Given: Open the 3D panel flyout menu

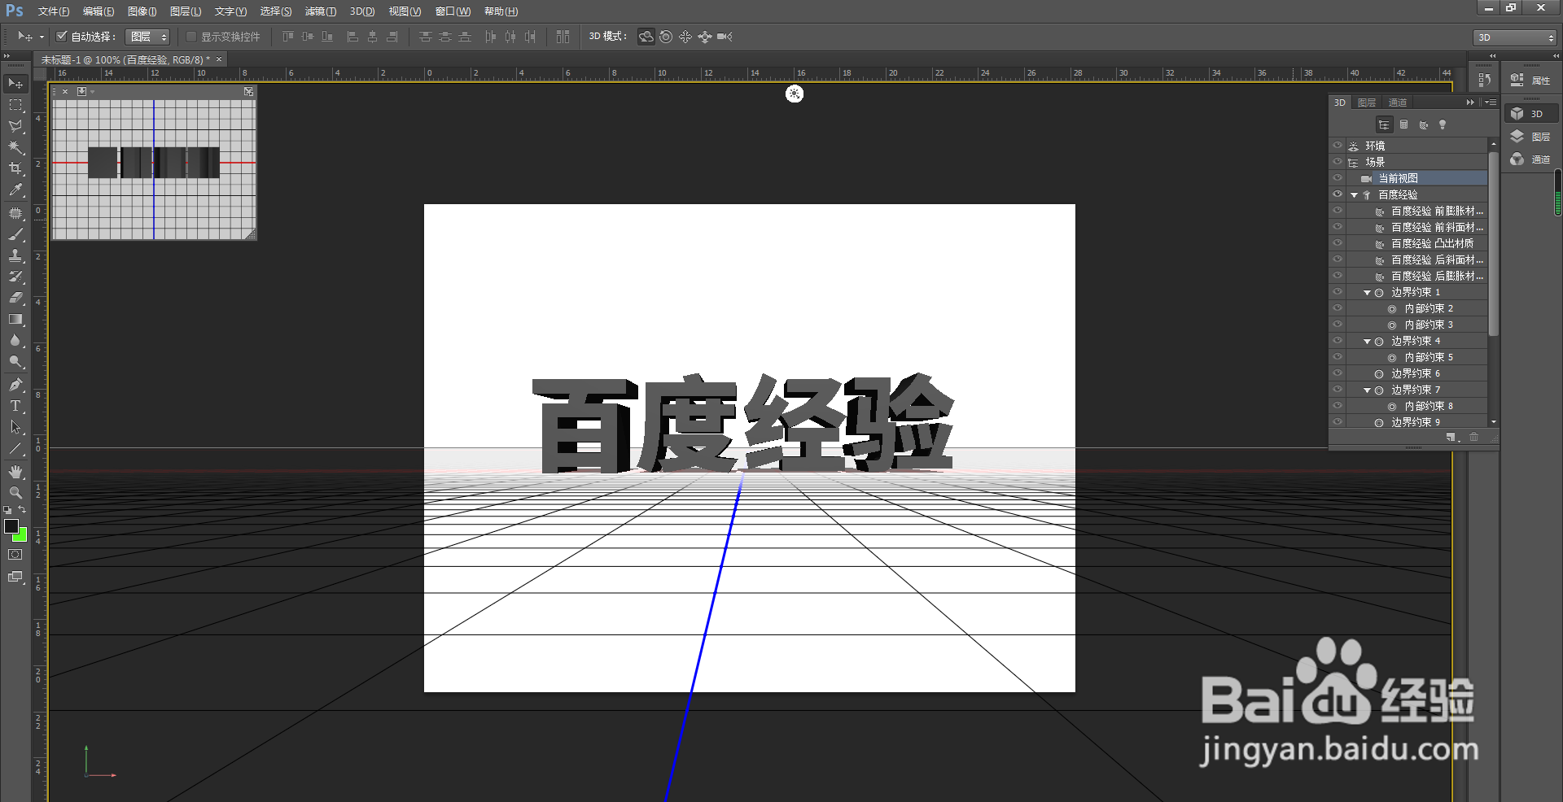Looking at the screenshot, I should (x=1490, y=102).
